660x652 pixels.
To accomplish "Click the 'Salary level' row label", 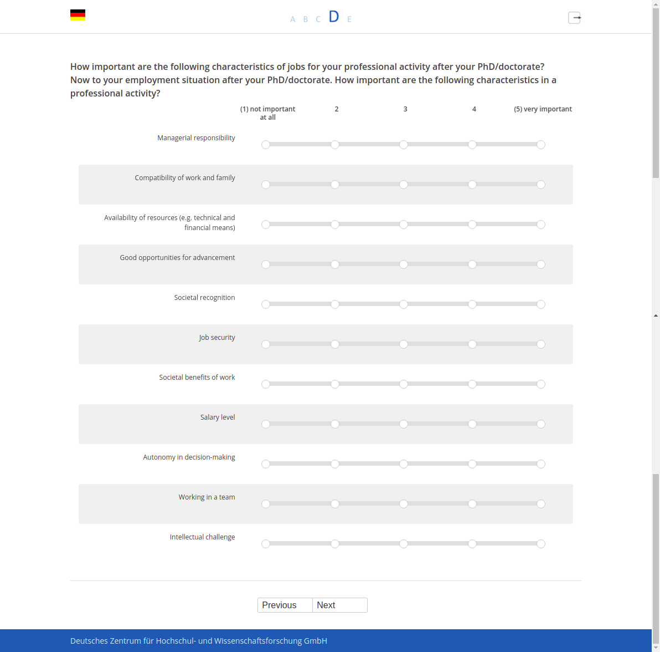I will point(218,417).
